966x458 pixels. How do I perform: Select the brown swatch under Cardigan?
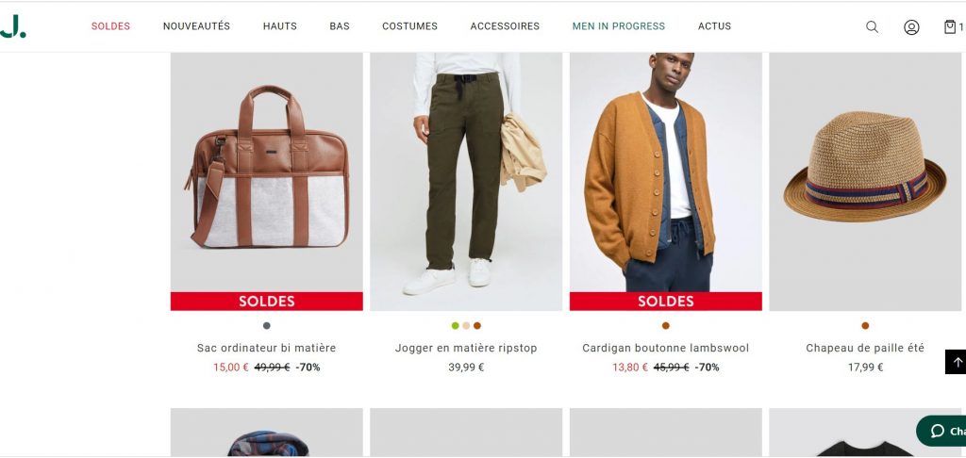click(x=665, y=326)
